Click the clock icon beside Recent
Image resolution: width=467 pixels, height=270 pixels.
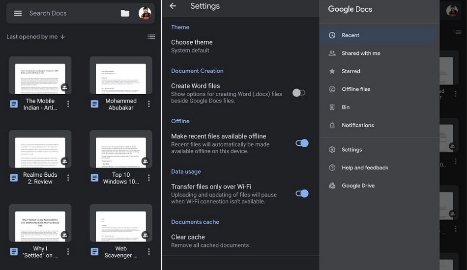332,35
